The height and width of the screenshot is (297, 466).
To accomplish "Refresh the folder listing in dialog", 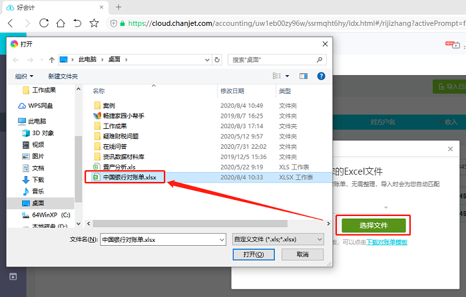I will (x=217, y=60).
